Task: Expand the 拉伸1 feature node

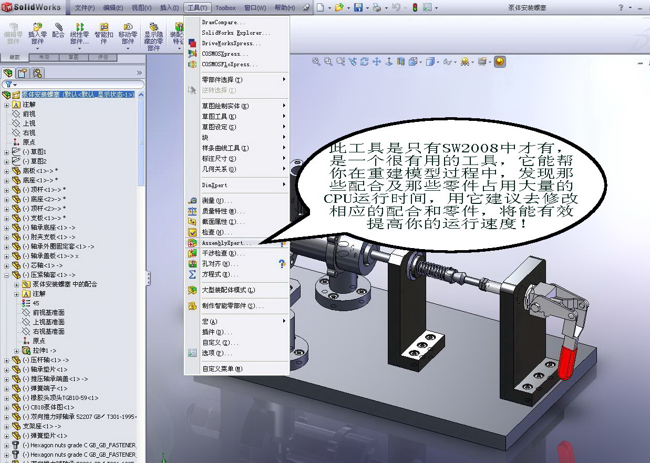Action: point(17,351)
